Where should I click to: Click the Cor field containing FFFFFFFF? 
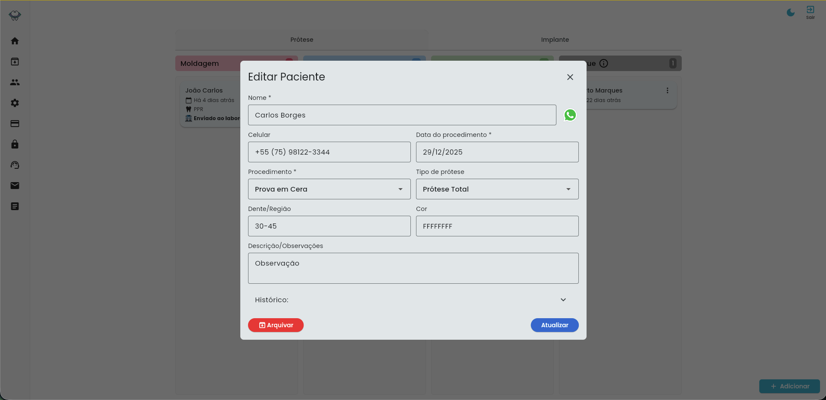tap(497, 226)
